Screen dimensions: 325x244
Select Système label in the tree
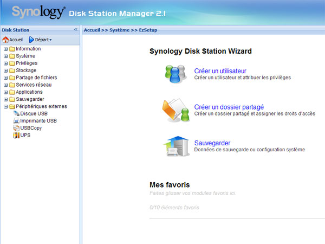(25, 56)
